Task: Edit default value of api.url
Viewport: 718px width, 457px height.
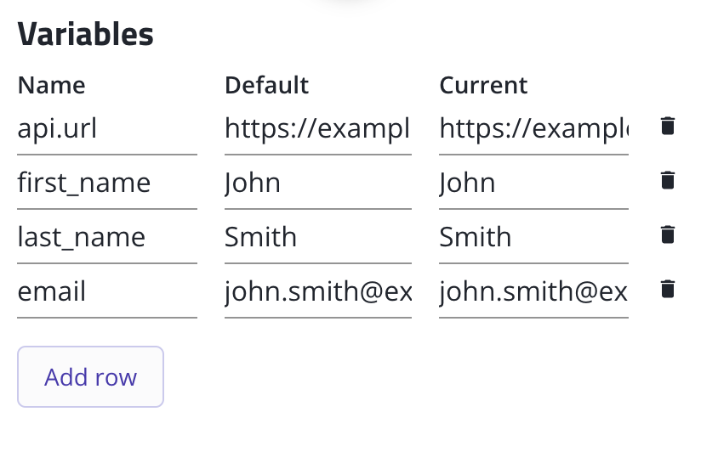Action: click(317, 128)
